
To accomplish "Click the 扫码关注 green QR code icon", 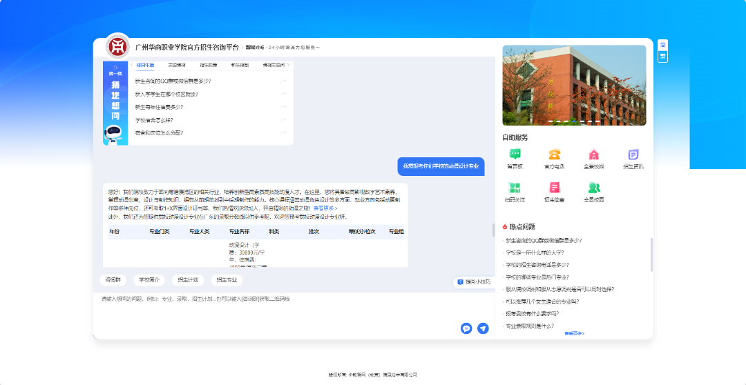I will (x=515, y=188).
